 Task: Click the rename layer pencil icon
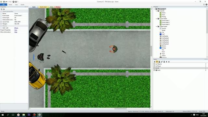[x=162, y=62]
